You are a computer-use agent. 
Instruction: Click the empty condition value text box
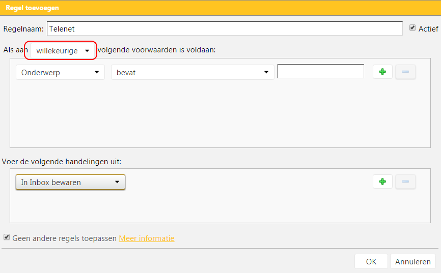tap(321, 71)
